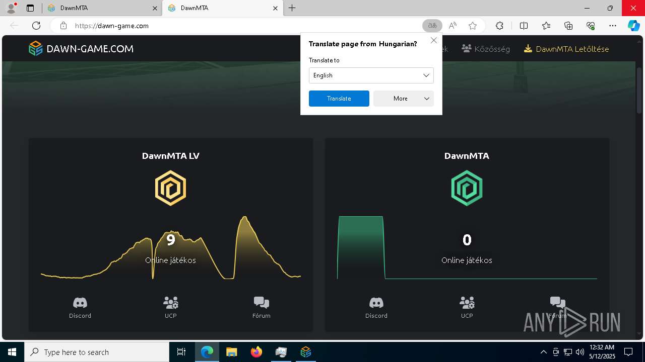Toggle the read aloud icon
Viewport: 645px width, 362px height.
pyautogui.click(x=453, y=26)
